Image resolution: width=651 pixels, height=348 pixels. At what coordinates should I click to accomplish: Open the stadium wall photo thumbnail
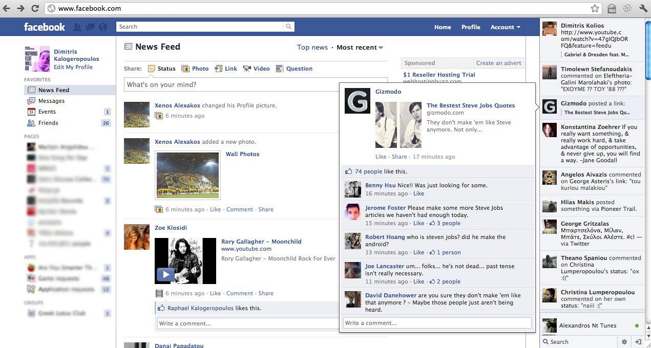(x=187, y=175)
